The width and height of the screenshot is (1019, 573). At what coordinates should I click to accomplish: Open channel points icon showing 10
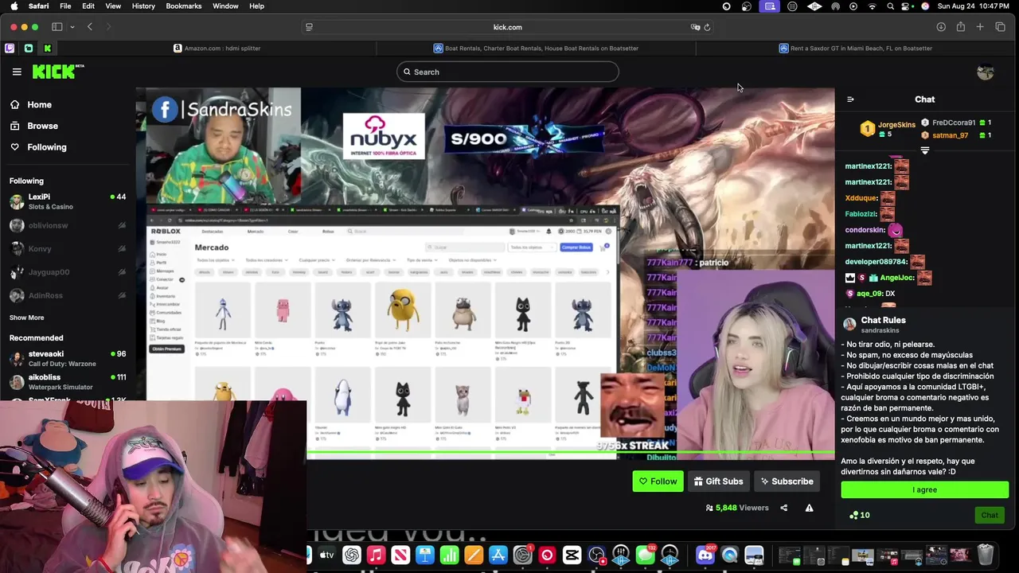[859, 515]
